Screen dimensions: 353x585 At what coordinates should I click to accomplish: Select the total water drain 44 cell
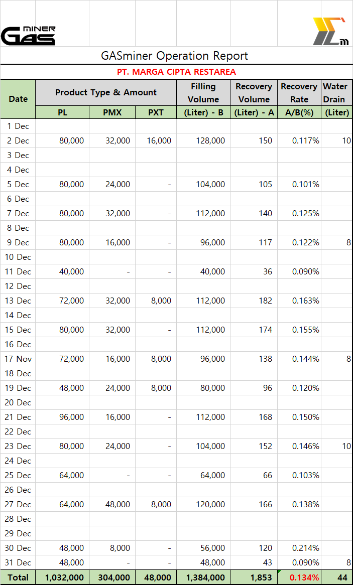pyautogui.click(x=337, y=577)
